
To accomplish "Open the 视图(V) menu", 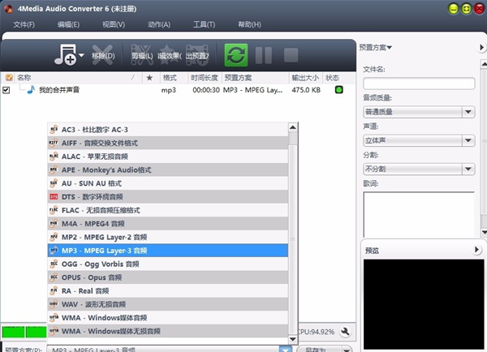I will pos(114,24).
